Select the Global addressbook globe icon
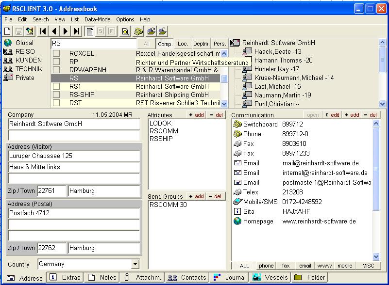The height and width of the screenshot is (285, 389). (8, 43)
